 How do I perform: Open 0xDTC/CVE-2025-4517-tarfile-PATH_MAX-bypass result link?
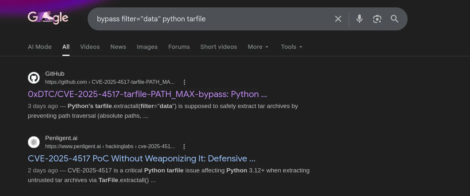pos(148,94)
